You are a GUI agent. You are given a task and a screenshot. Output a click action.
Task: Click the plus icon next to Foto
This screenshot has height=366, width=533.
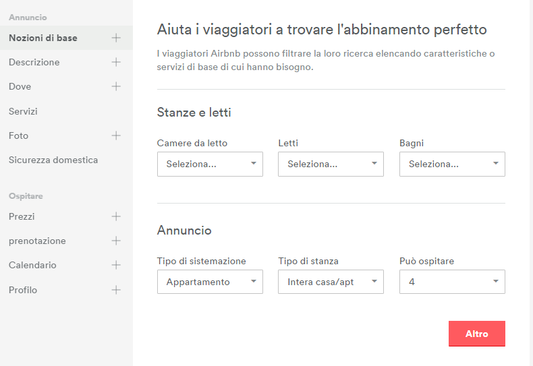point(116,135)
